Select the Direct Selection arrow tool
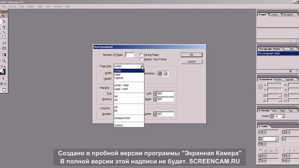 [x=4, y=21]
